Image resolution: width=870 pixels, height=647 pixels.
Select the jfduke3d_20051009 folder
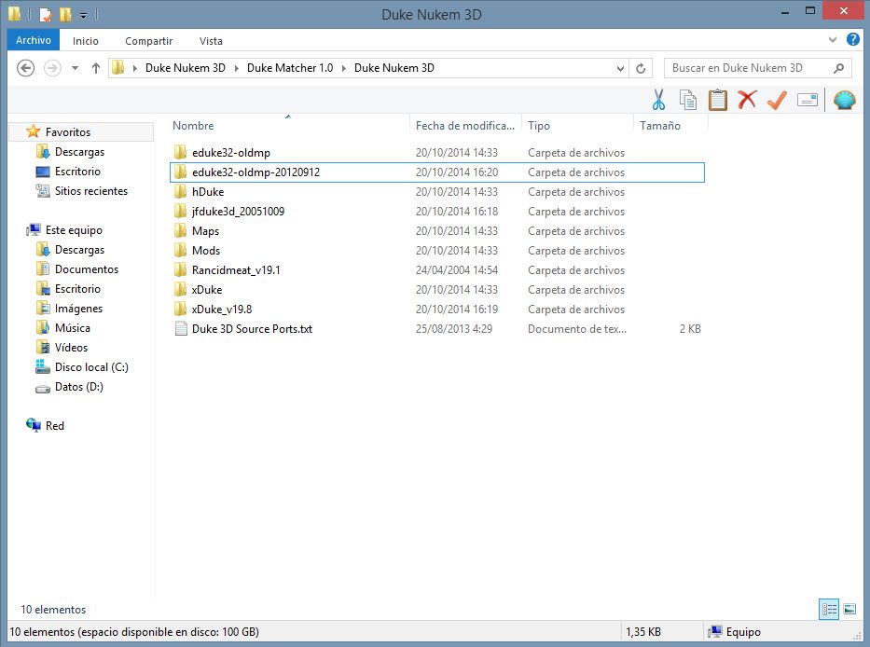pos(437,212)
